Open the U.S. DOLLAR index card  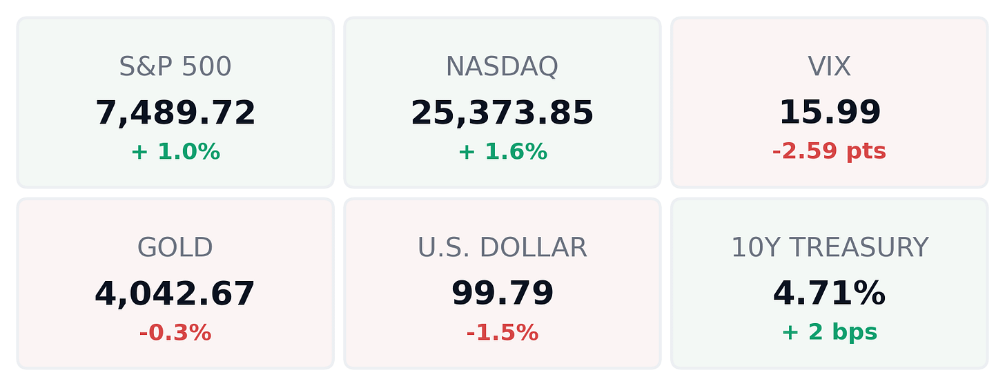502,283
